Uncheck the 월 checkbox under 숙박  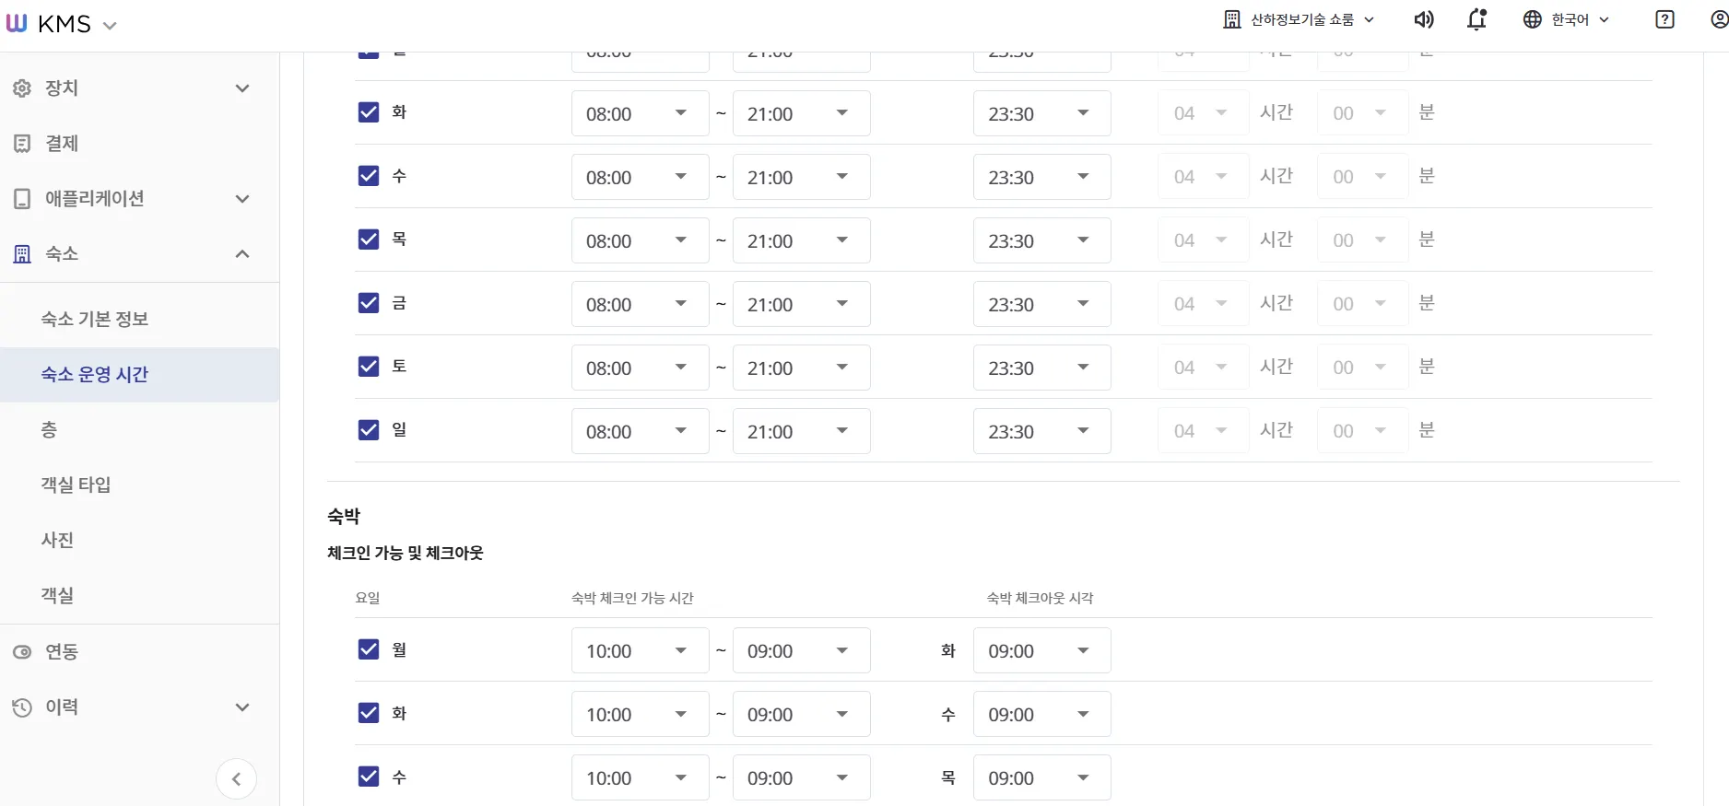pos(369,649)
